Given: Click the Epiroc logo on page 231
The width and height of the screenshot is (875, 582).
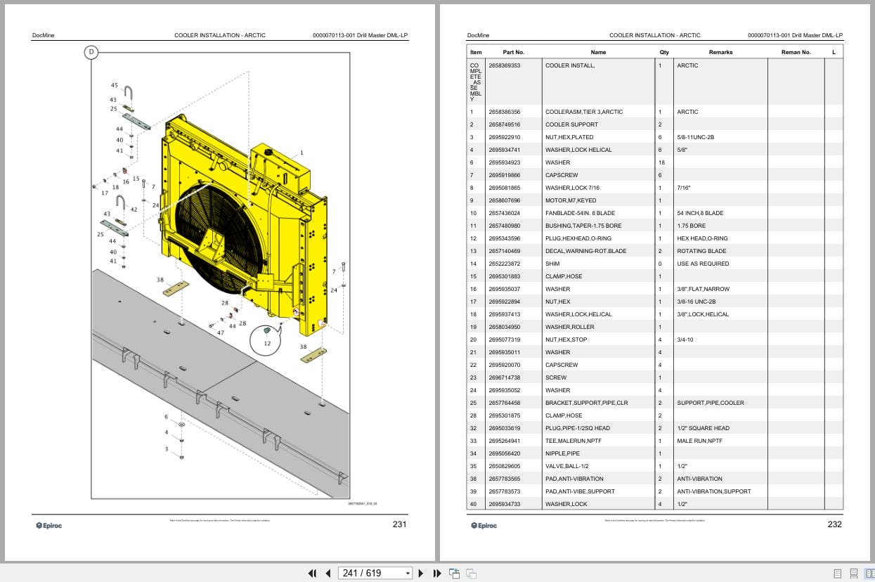Looking at the screenshot, I should 48,525.
